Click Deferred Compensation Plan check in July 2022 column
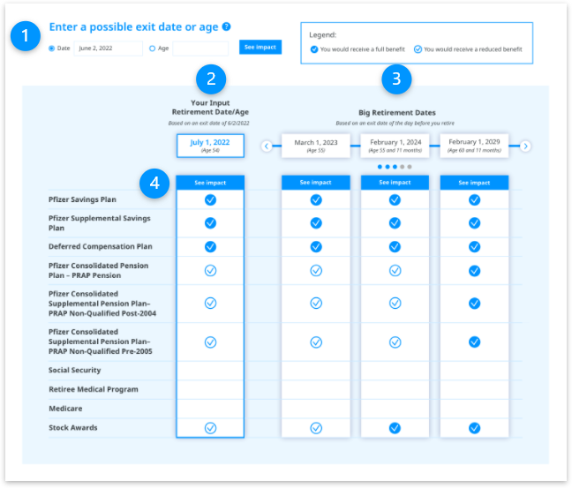 pos(210,247)
